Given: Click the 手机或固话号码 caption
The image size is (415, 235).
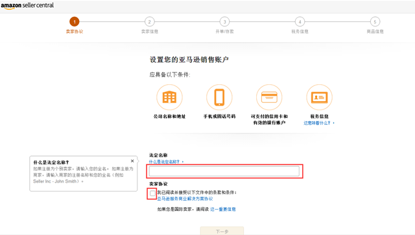Looking at the screenshot, I should click(219, 117).
